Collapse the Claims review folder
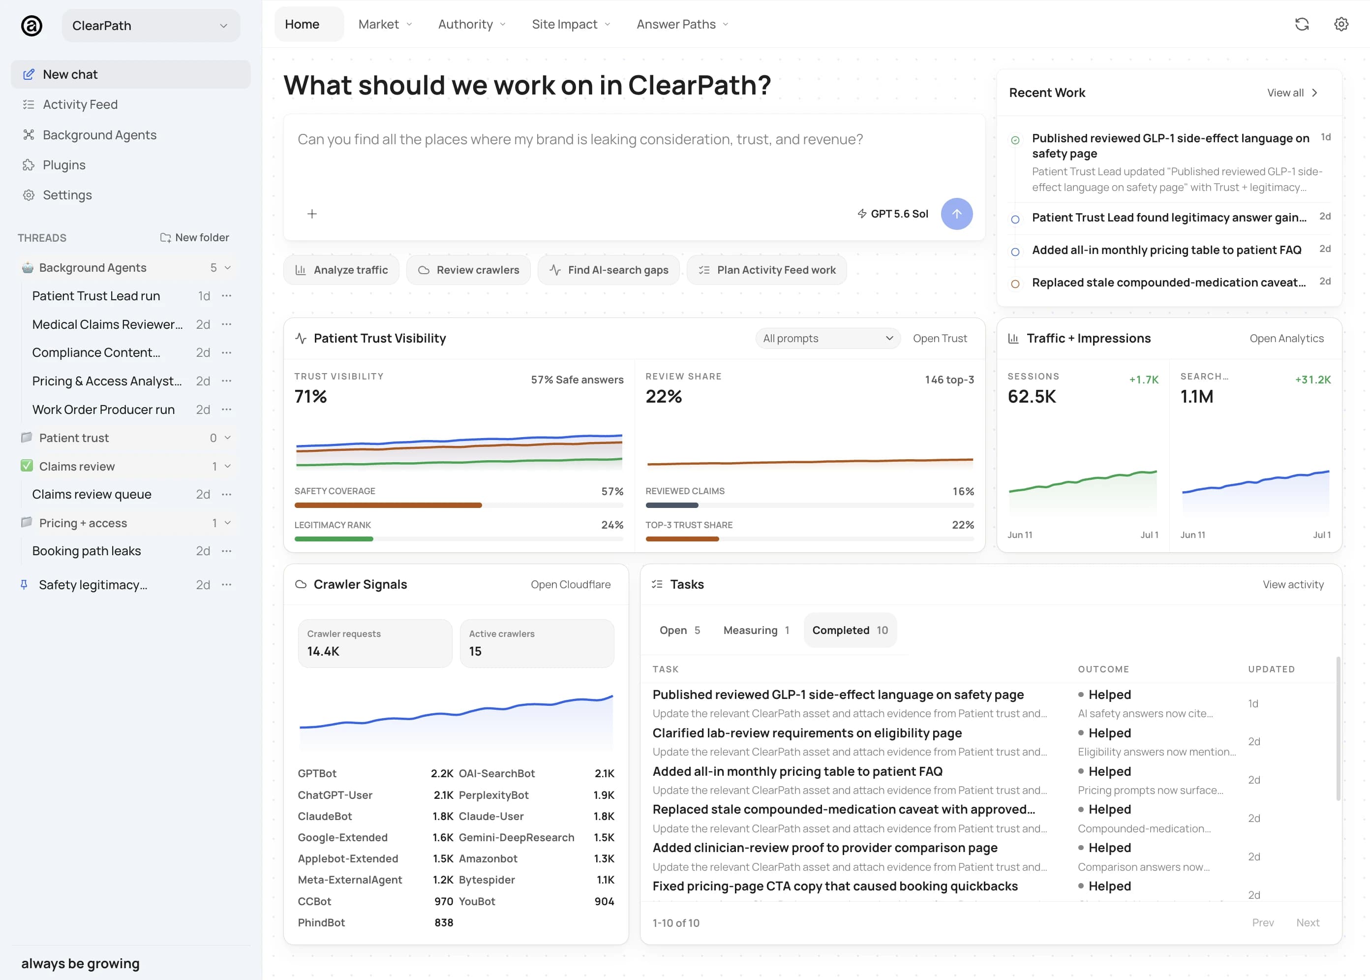Viewport: 1370px width, 980px height. click(228, 466)
